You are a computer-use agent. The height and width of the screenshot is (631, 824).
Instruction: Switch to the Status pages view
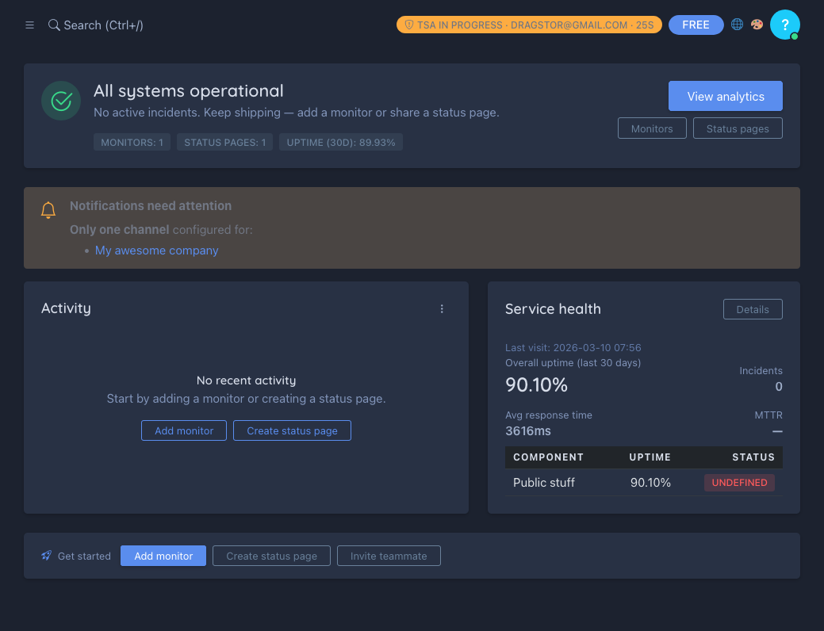pos(738,128)
